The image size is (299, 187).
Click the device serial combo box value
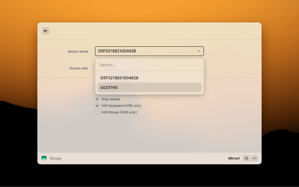(x=140, y=51)
